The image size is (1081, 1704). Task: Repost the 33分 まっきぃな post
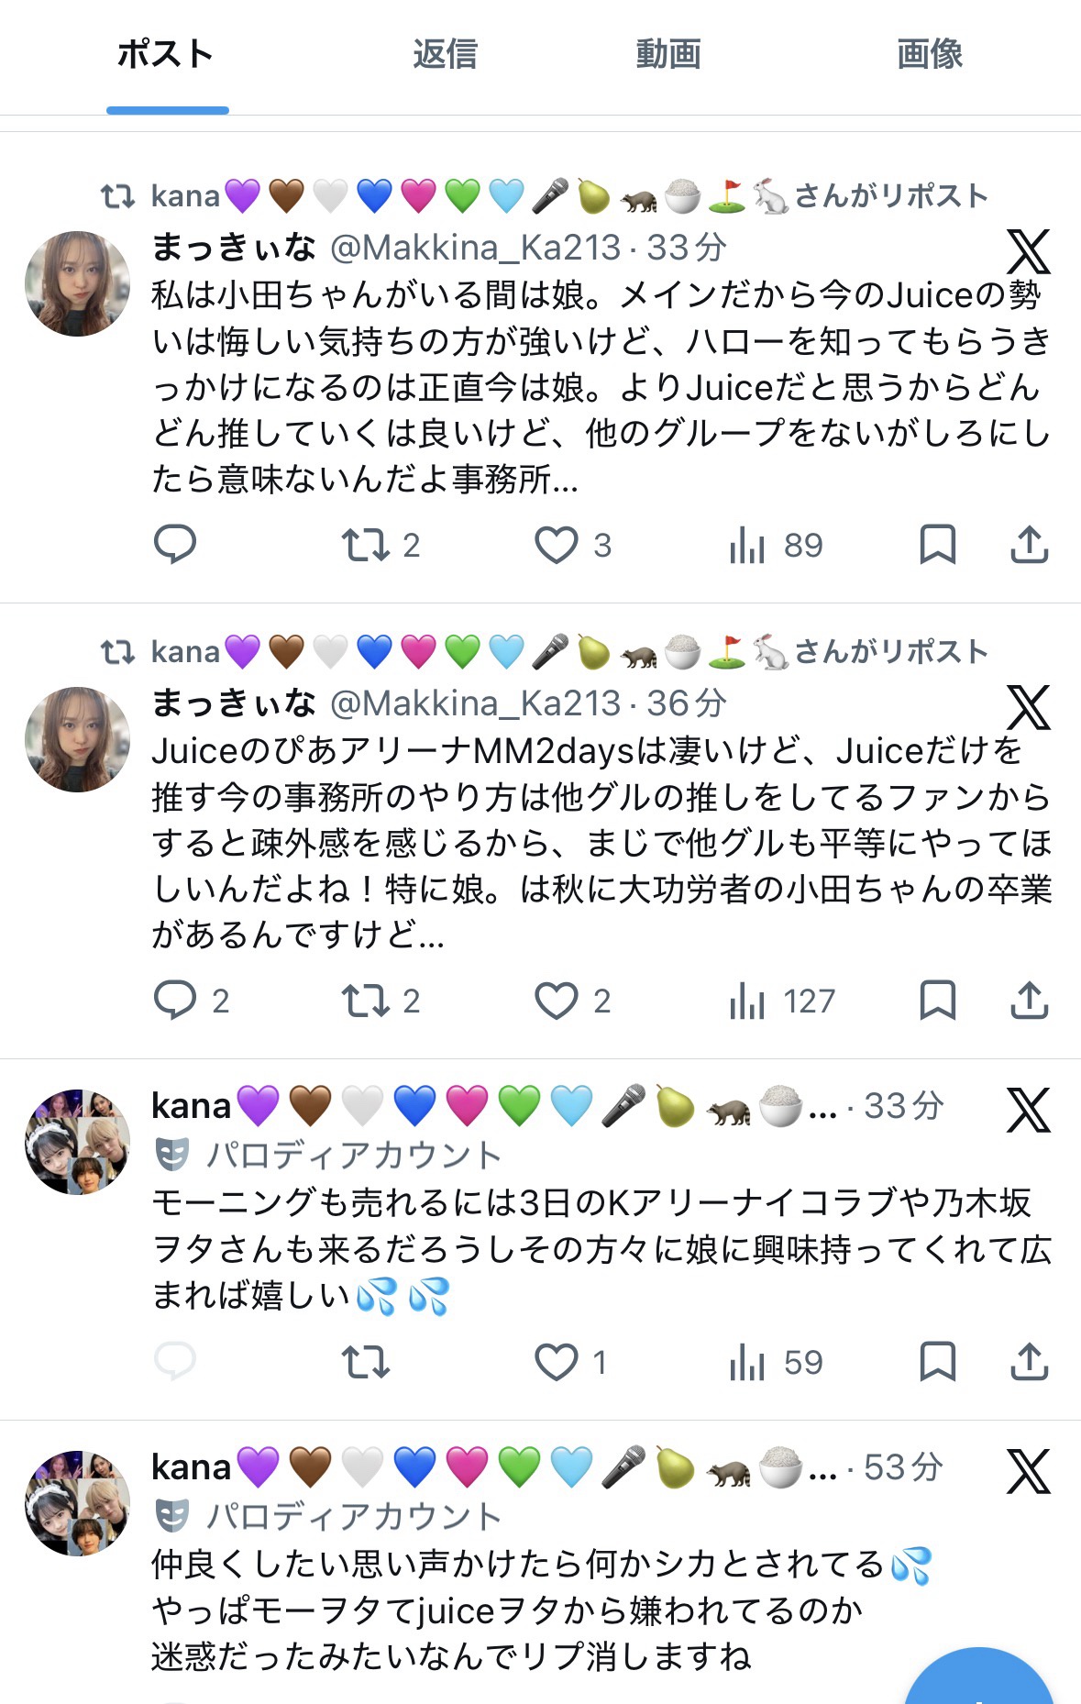click(x=366, y=545)
